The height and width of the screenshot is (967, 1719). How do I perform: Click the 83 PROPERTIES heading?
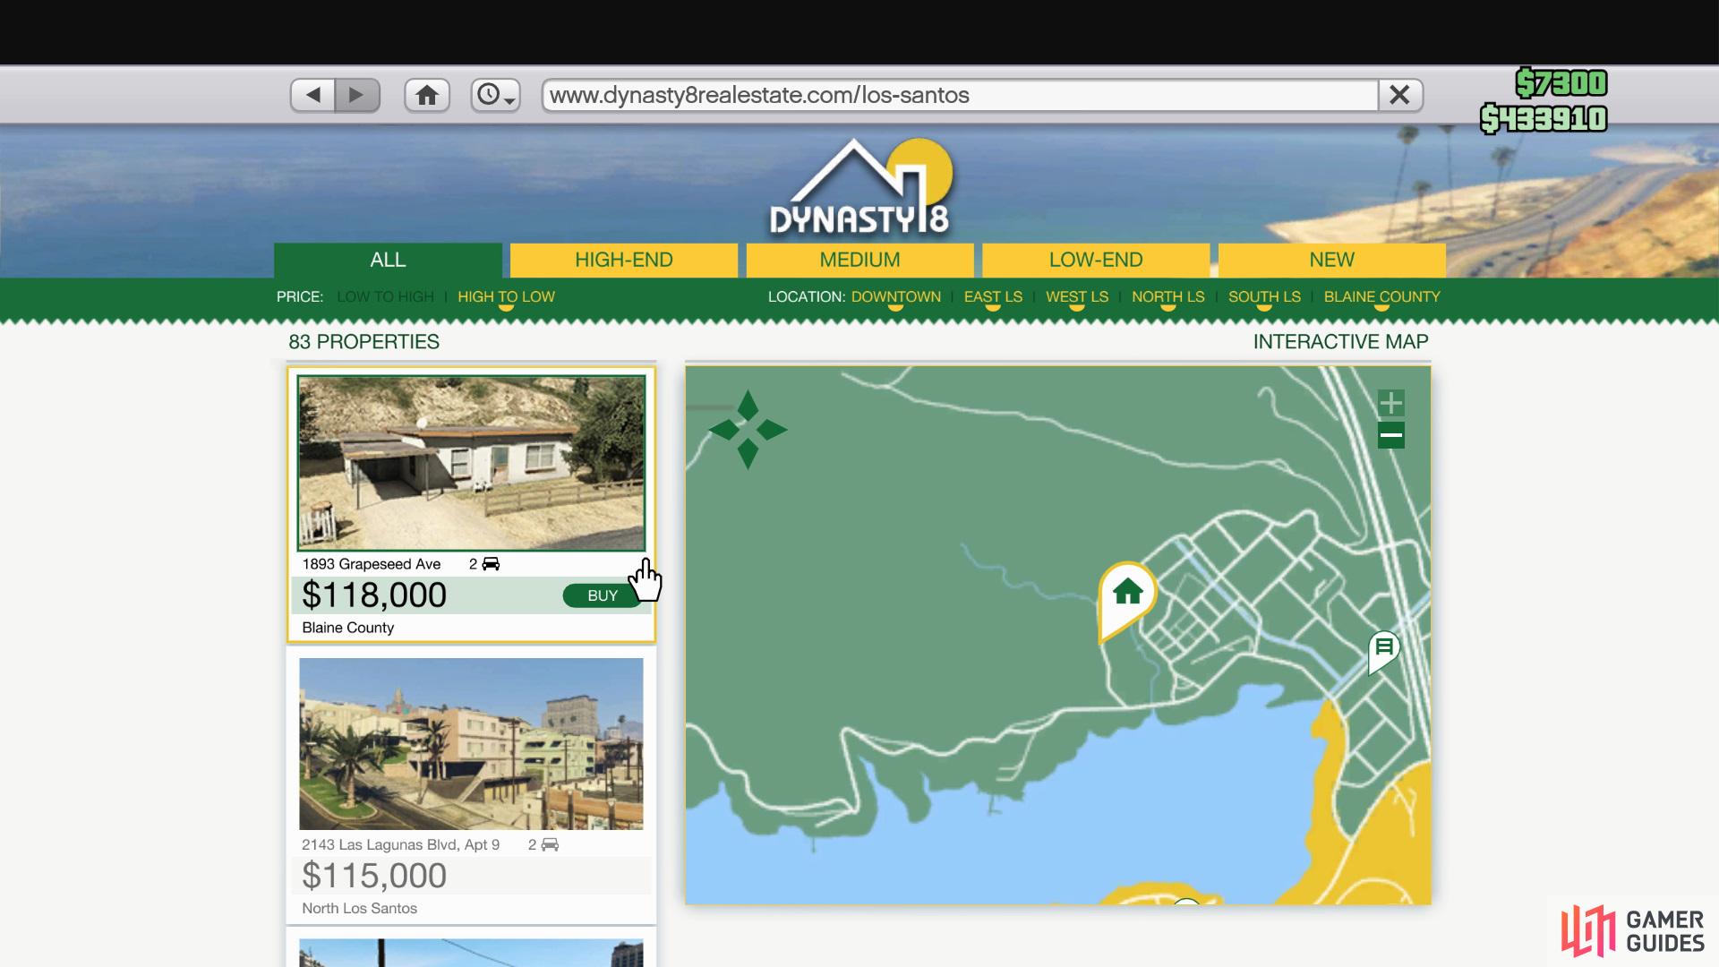click(363, 342)
